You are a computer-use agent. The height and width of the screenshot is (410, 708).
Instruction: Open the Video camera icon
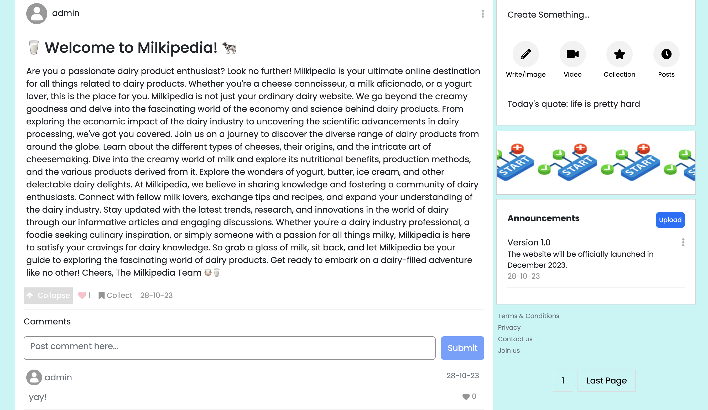[x=572, y=54]
